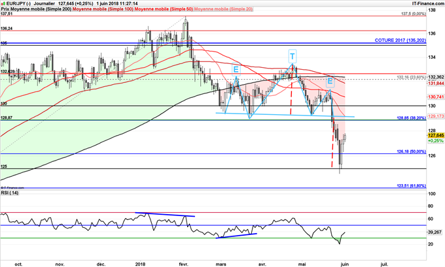Open the IT-Finance.com link in the top corner
The image size is (445, 267).
click(428, 3)
